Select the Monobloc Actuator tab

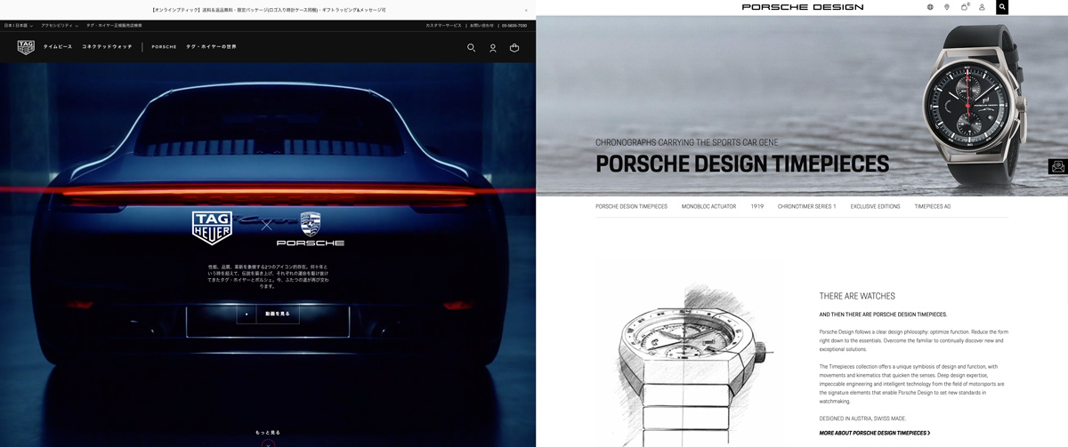point(708,206)
